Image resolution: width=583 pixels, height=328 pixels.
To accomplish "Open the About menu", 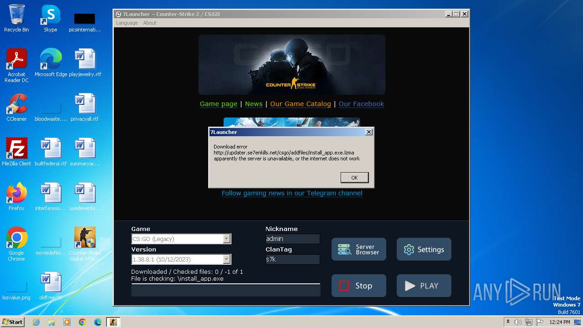I will pyautogui.click(x=149, y=23).
